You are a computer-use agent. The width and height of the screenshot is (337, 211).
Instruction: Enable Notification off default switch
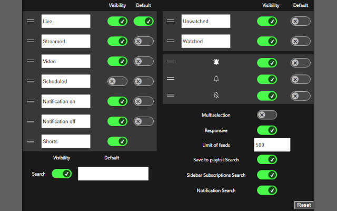[144, 121]
